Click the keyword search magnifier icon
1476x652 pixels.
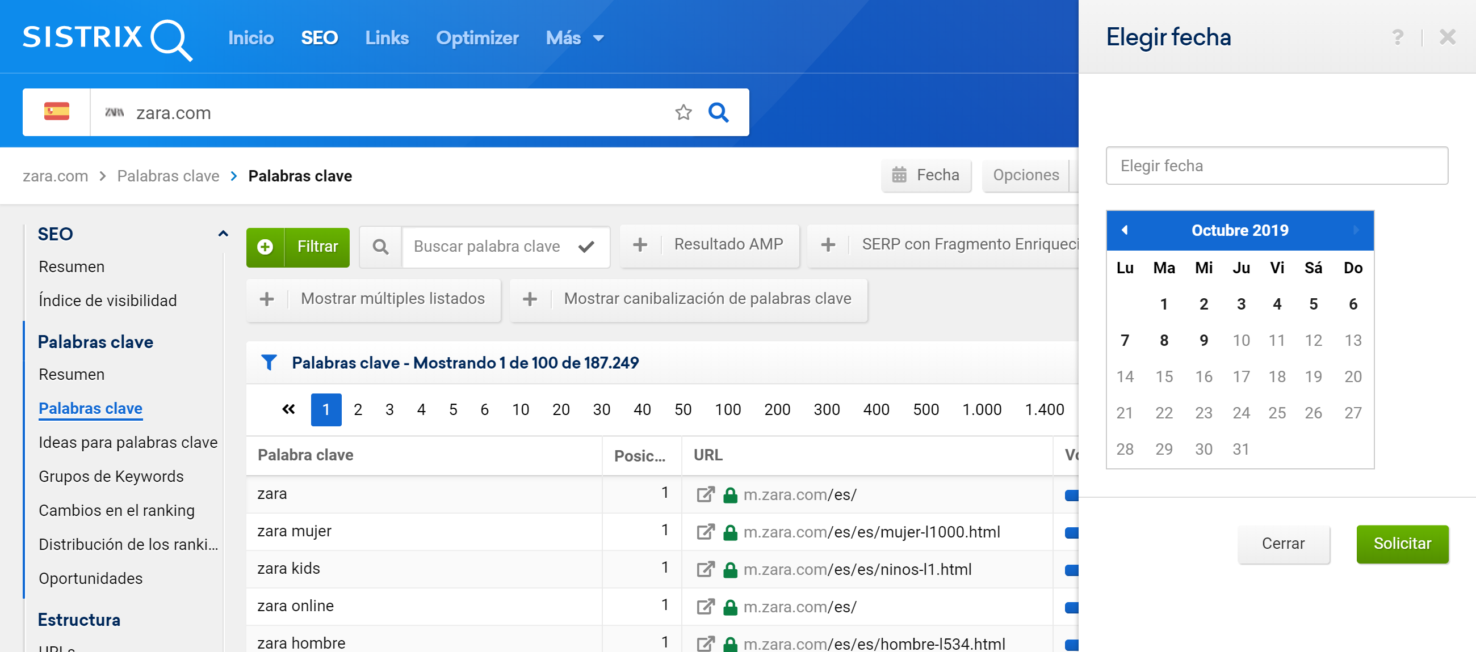point(380,247)
